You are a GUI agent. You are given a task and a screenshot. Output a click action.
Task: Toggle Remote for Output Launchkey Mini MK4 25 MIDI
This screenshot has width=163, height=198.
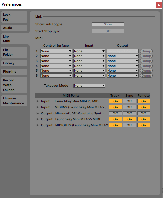click(143, 119)
